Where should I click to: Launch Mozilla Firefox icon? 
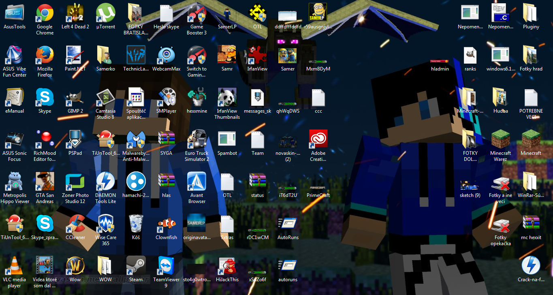45,56
